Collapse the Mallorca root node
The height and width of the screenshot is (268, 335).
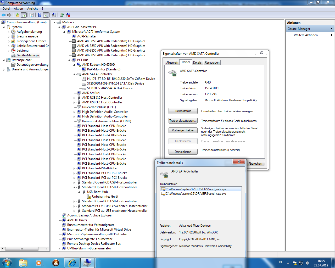click(54, 22)
